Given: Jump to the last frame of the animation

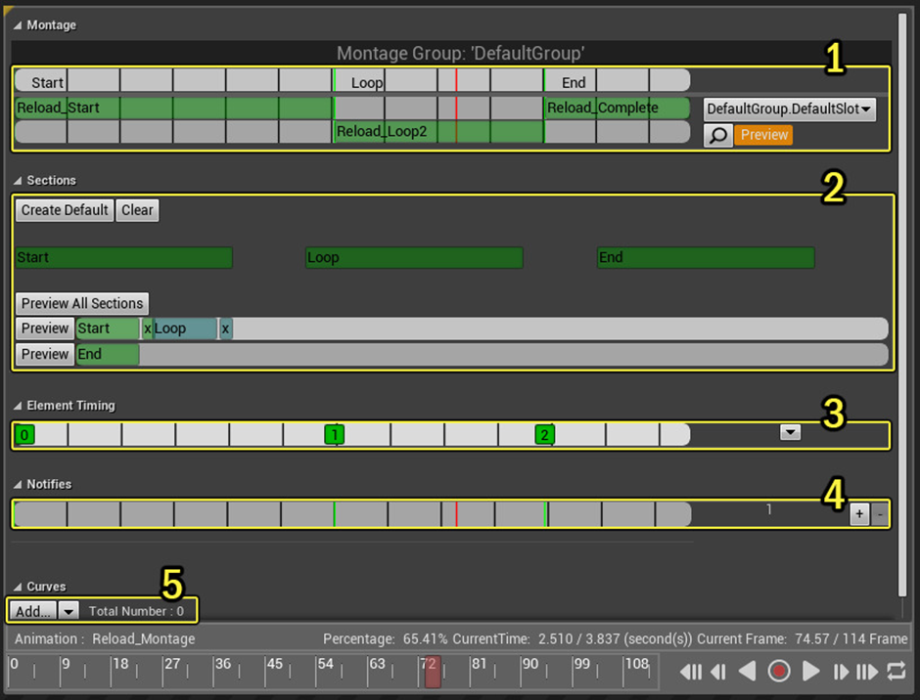Looking at the screenshot, I should [x=866, y=672].
